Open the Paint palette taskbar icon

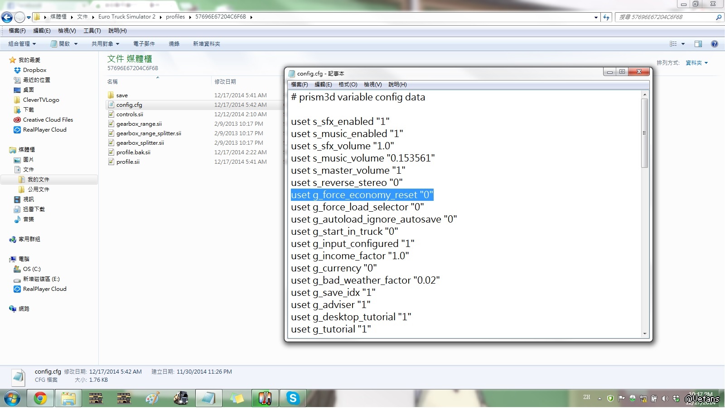[x=152, y=399]
